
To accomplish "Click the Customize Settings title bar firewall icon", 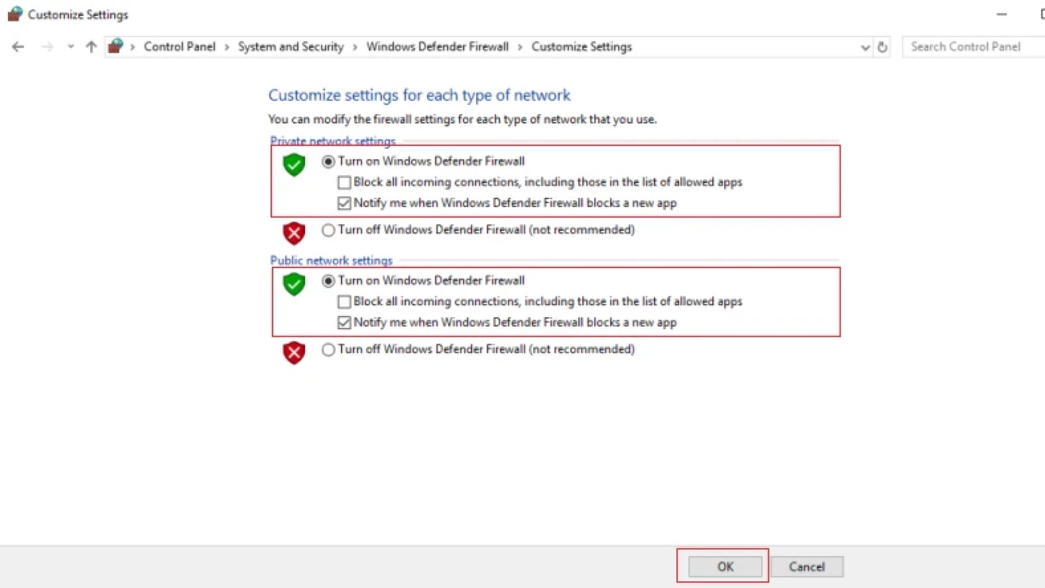I will (x=15, y=14).
